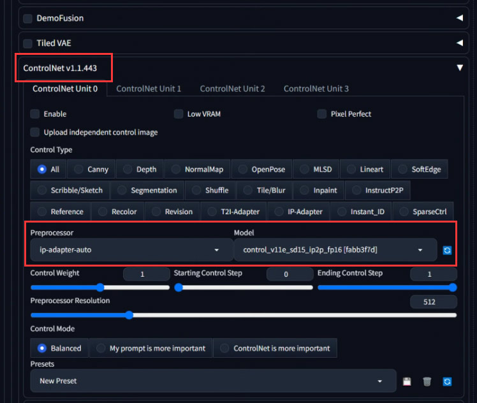Choose ControlNet is more important mode

275,348
